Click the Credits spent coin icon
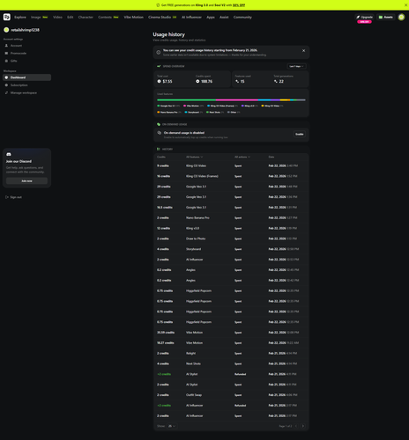Screen dimensions: 409x440 pos(197,81)
